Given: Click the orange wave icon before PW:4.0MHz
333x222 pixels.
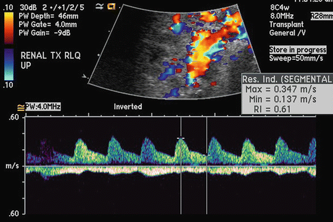Looking at the screenshot, I should tap(20, 107).
